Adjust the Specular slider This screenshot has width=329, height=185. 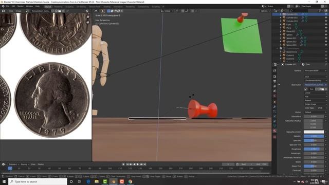(314, 140)
